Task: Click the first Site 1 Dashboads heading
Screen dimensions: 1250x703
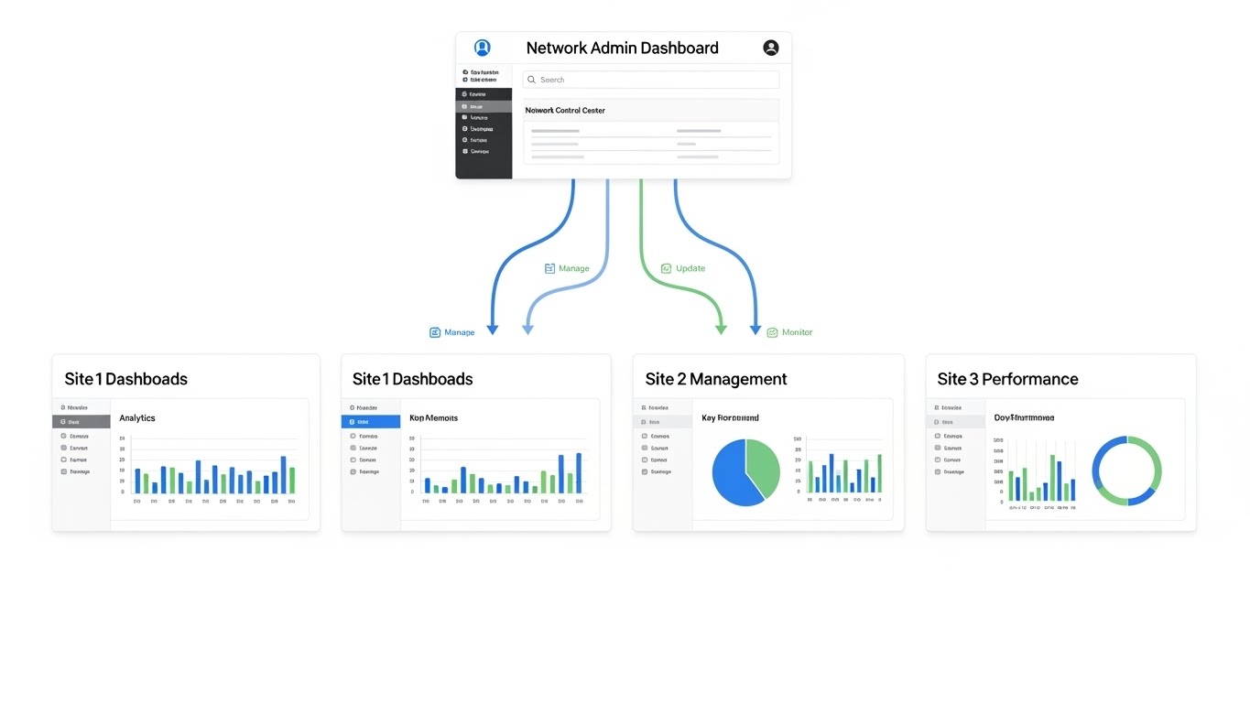Action: [x=124, y=378]
